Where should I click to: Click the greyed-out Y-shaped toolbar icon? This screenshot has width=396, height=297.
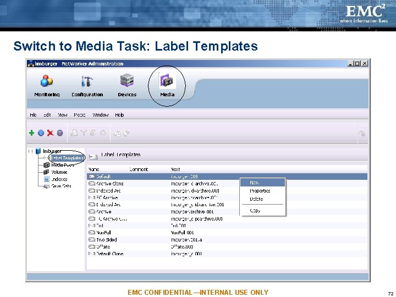tap(84, 133)
